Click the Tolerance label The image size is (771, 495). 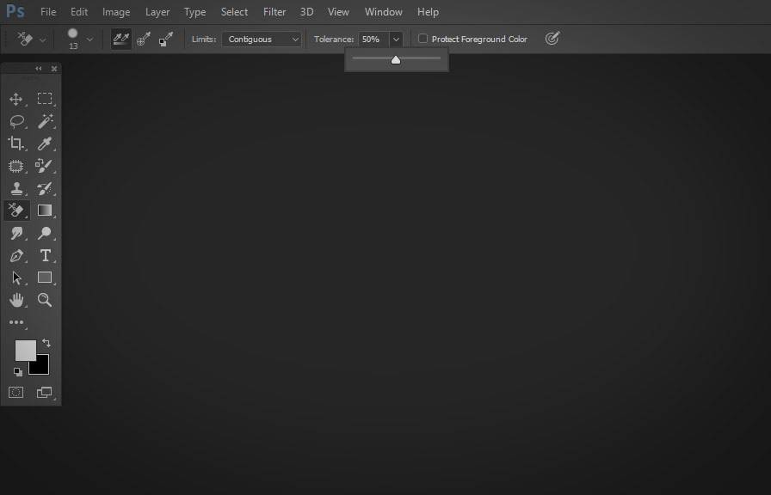click(x=334, y=39)
